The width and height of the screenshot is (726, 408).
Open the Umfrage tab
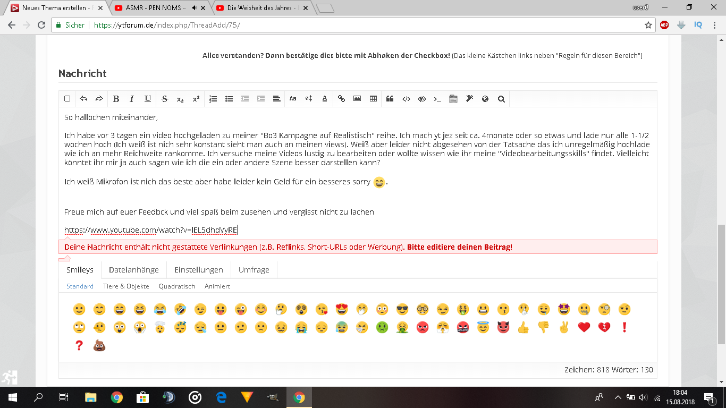254,270
